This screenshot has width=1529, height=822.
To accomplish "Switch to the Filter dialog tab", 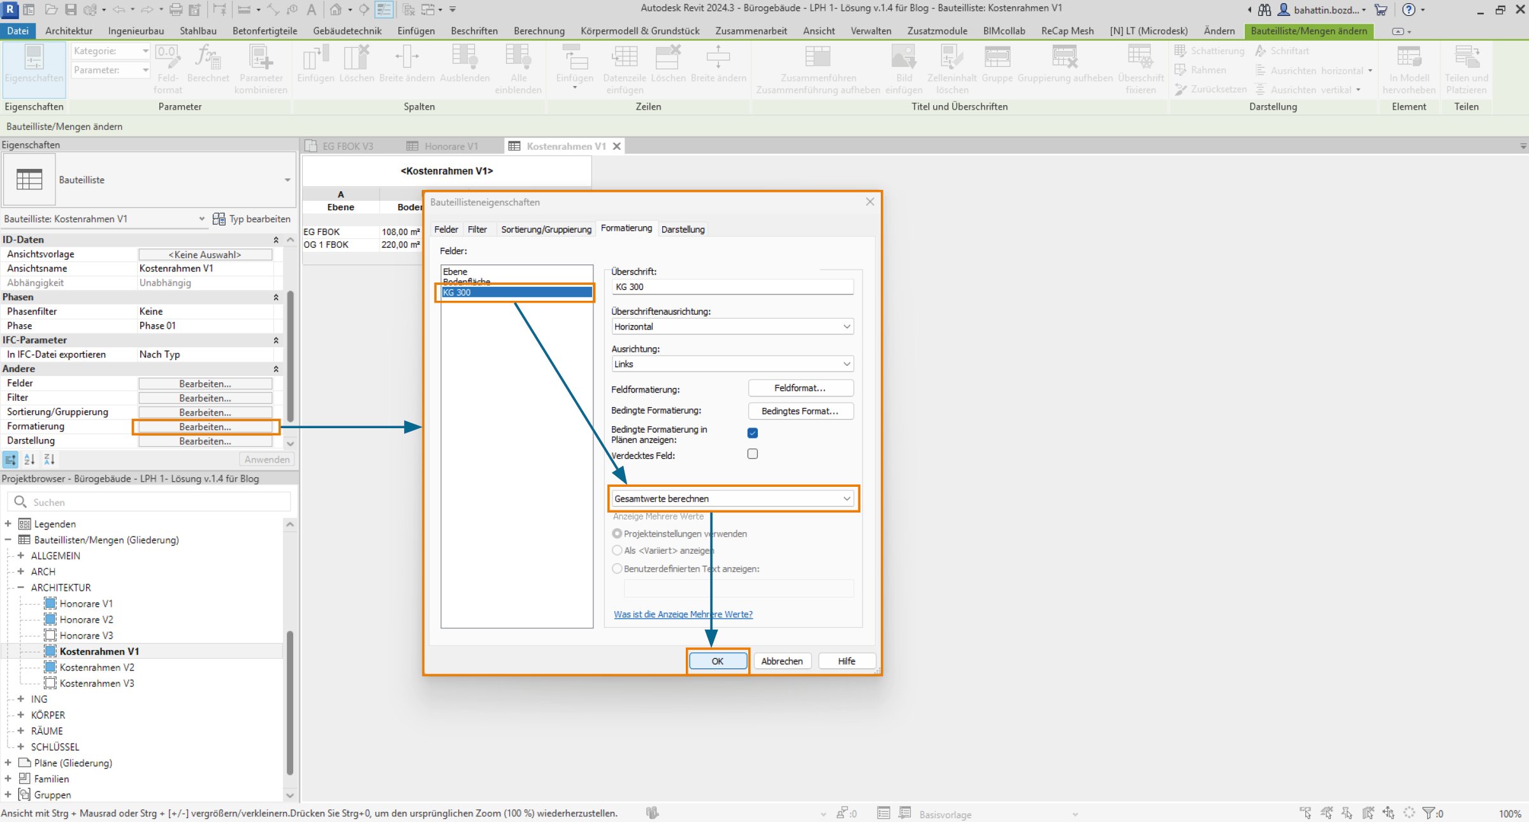I will [x=477, y=229].
